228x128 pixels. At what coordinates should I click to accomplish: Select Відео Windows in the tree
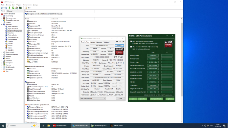13,27
